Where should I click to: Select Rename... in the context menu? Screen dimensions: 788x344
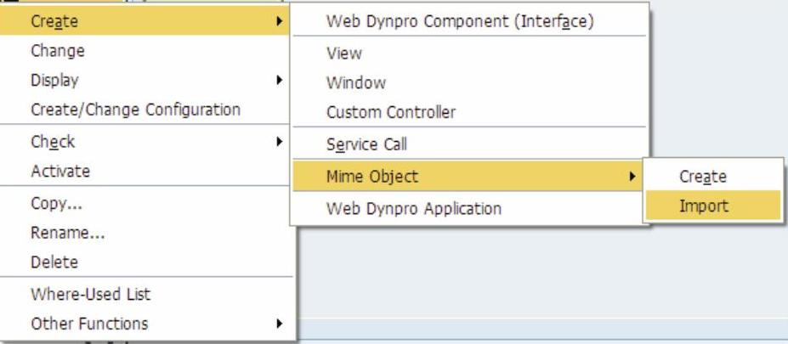click(x=145, y=233)
